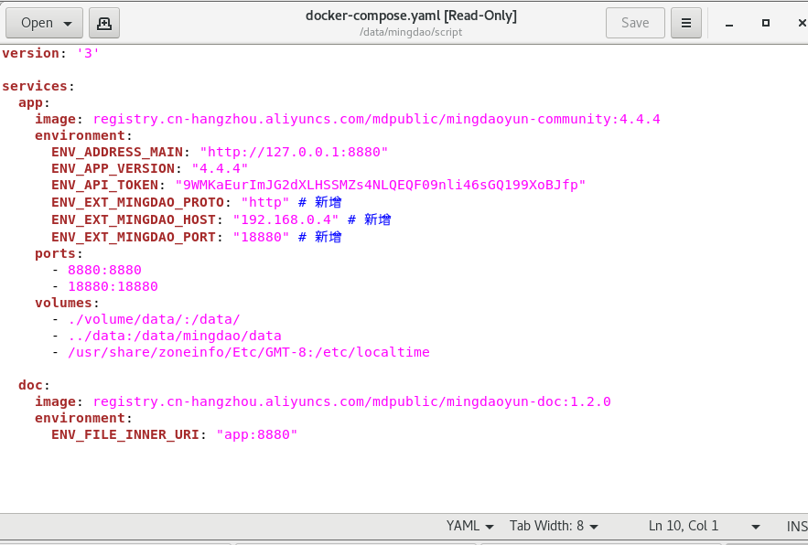This screenshot has width=808, height=545.
Task: Click the "18880" port value
Action: point(261,237)
